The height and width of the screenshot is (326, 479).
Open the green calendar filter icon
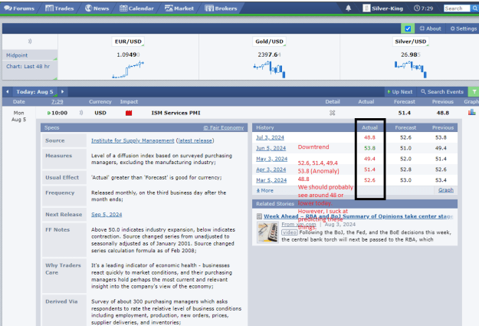(474, 91)
